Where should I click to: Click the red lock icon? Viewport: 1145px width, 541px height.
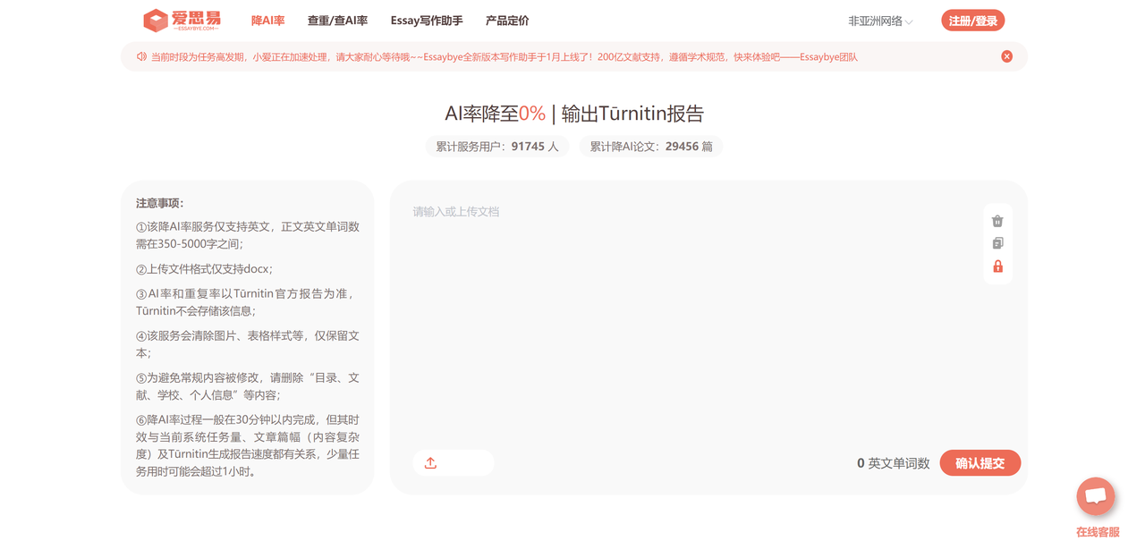tap(997, 266)
